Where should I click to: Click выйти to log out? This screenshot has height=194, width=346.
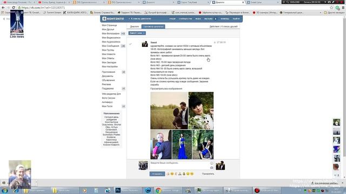[x=236, y=19]
